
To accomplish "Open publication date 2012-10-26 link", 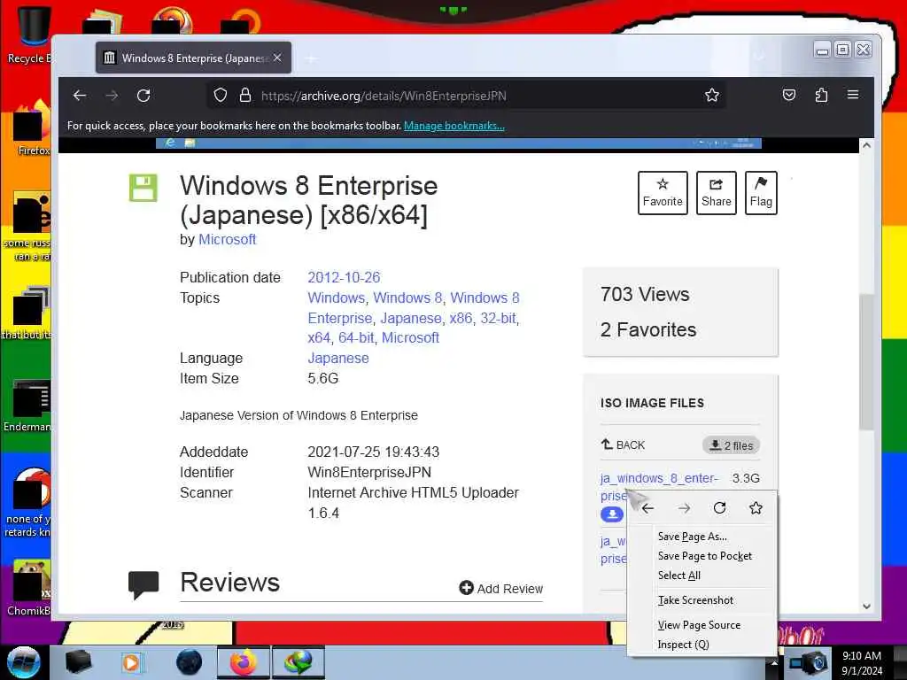I will coord(344,277).
